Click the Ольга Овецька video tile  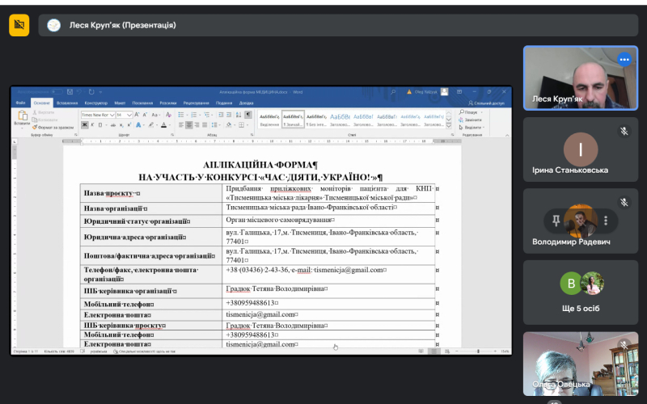coord(580,364)
